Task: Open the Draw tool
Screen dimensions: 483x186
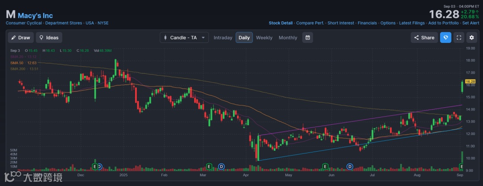Action: 21,38
